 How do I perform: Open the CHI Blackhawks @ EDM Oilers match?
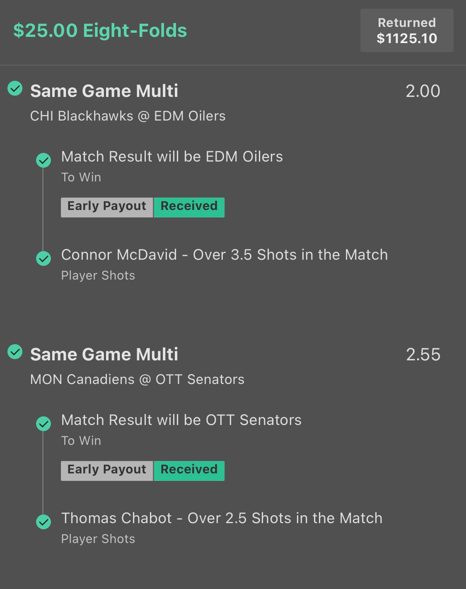[128, 116]
